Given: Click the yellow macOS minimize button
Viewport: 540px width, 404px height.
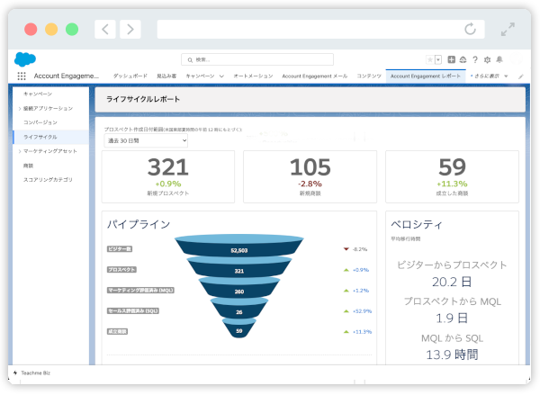Looking at the screenshot, I should pyautogui.click(x=51, y=30).
